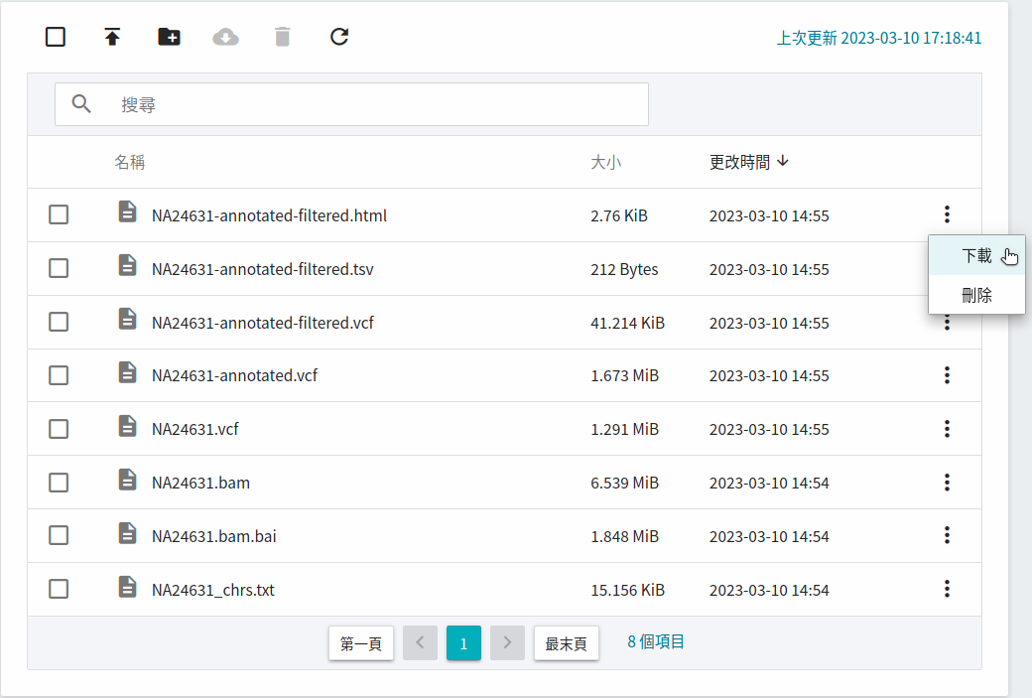Click the 8 個項目 item count
Viewport: 1032px width, 698px height.
[x=656, y=642]
